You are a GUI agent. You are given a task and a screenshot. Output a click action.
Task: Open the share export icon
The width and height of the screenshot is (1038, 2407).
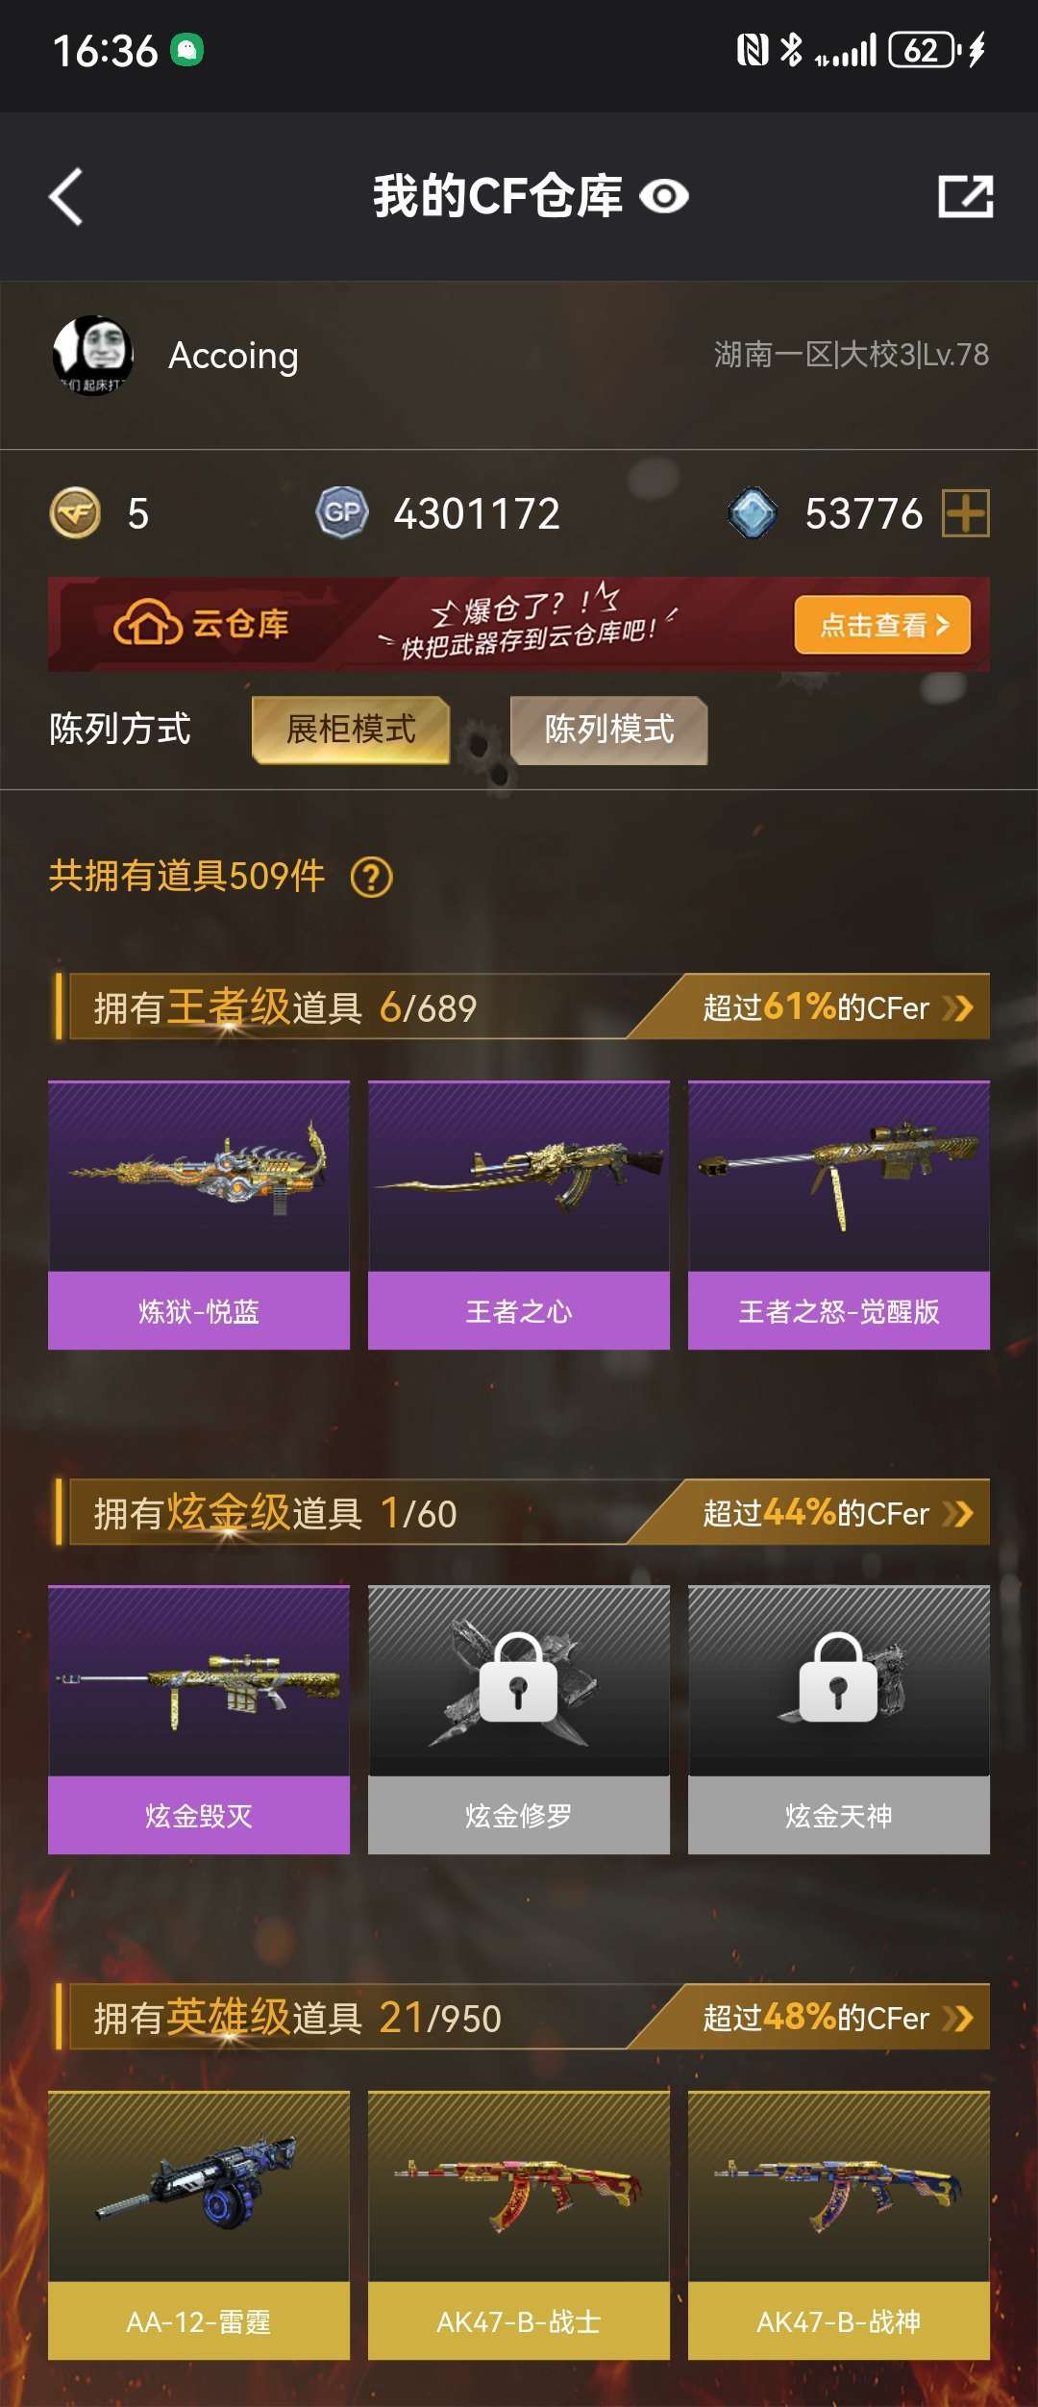click(965, 197)
